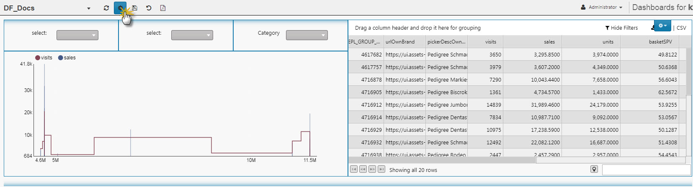This screenshot has width=693, height=187.
Task: Export table data as CSV
Action: pyautogui.click(x=681, y=28)
